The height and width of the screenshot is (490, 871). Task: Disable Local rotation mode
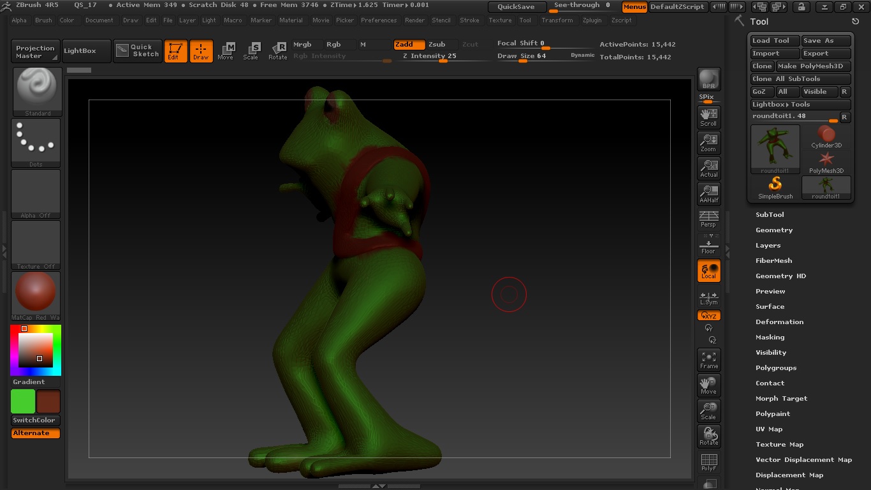pos(708,271)
